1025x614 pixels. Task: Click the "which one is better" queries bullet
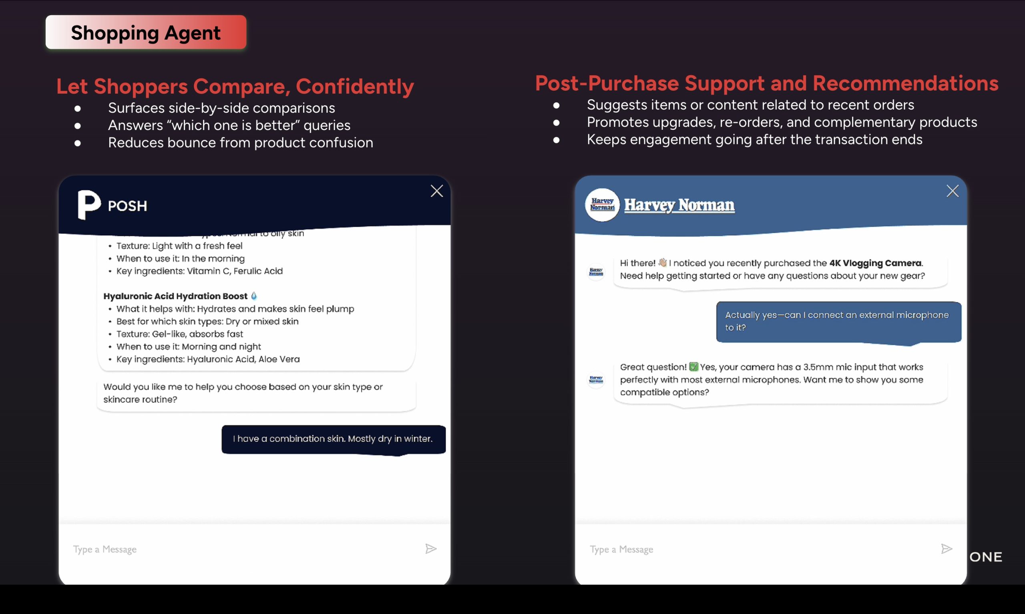tap(229, 125)
